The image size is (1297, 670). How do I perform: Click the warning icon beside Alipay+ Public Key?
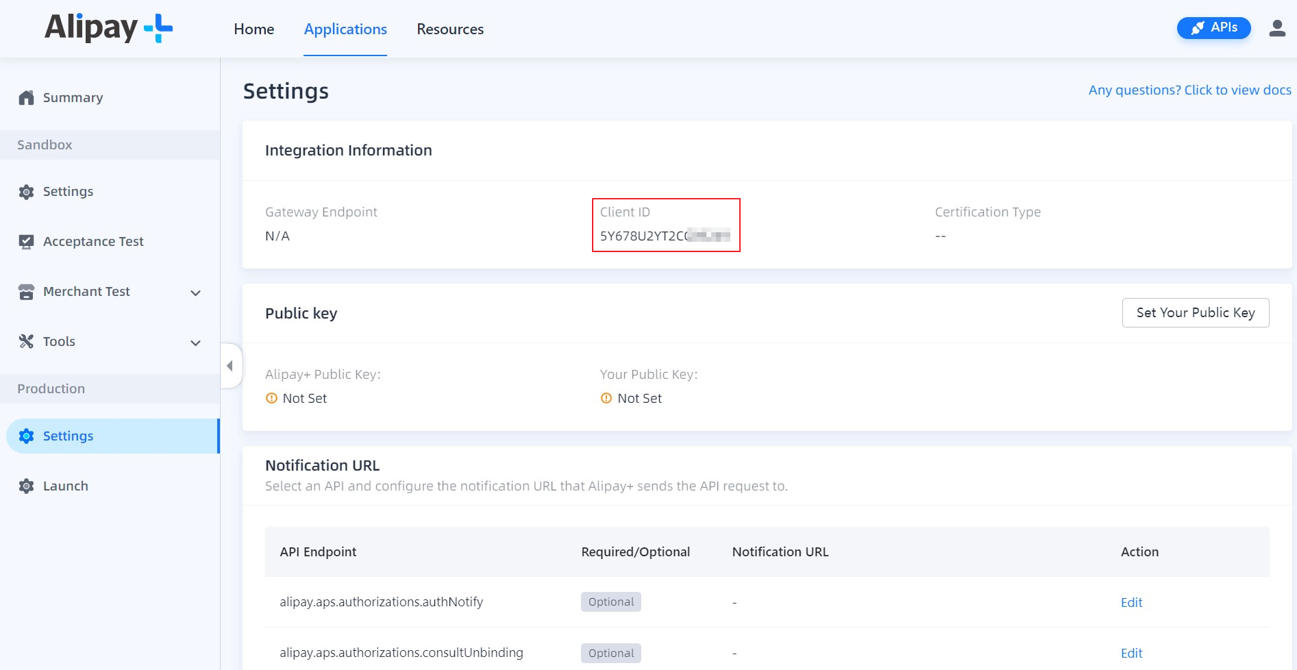point(271,398)
